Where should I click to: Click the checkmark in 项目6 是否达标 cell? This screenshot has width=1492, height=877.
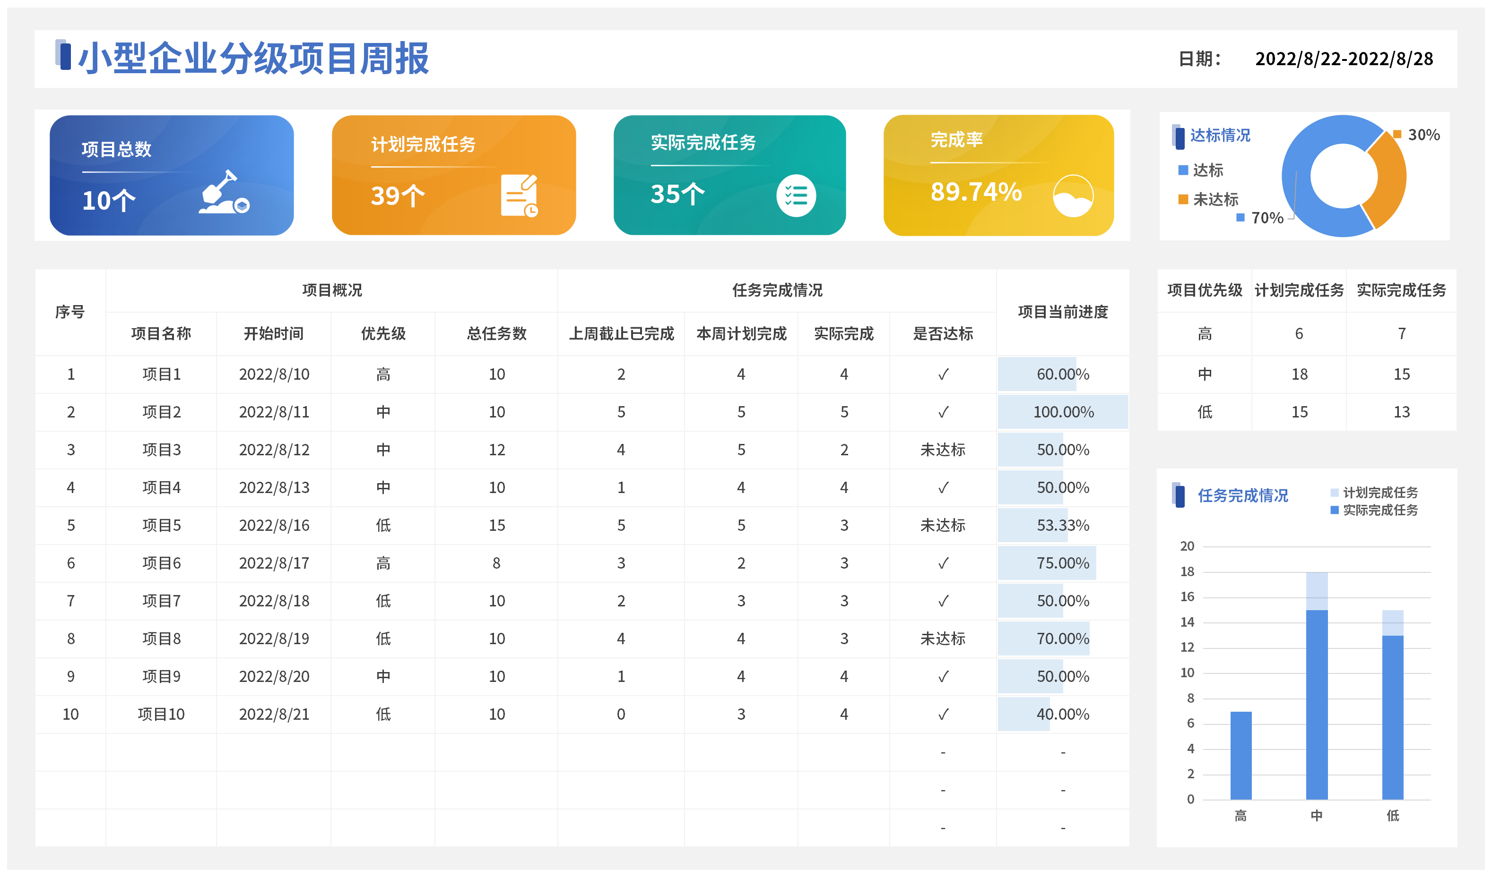pyautogui.click(x=943, y=563)
